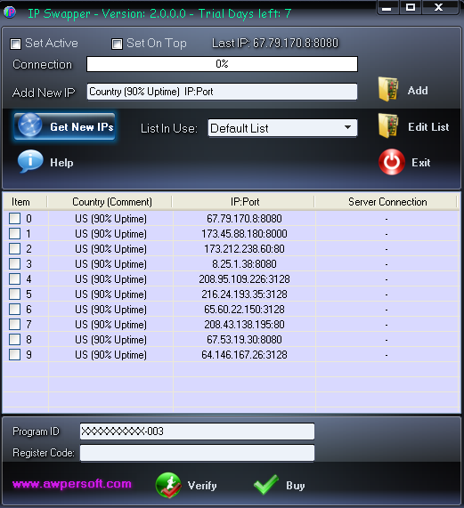Check the box for item 3
464x508 pixels.
click(14, 263)
